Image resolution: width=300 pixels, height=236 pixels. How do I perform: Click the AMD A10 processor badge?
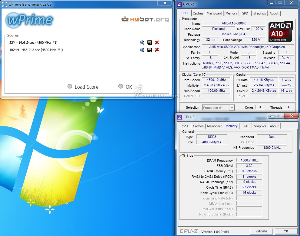(281, 31)
